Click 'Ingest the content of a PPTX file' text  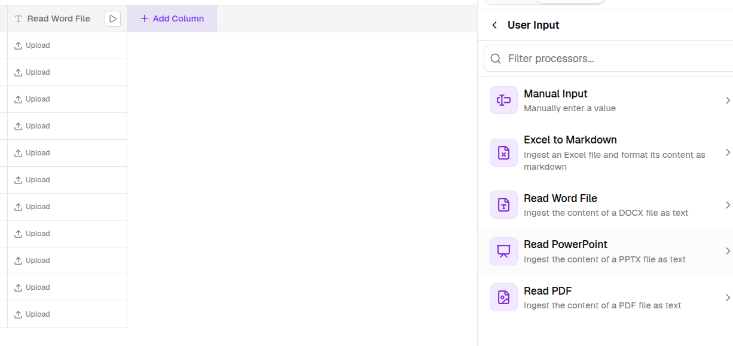[x=604, y=259]
